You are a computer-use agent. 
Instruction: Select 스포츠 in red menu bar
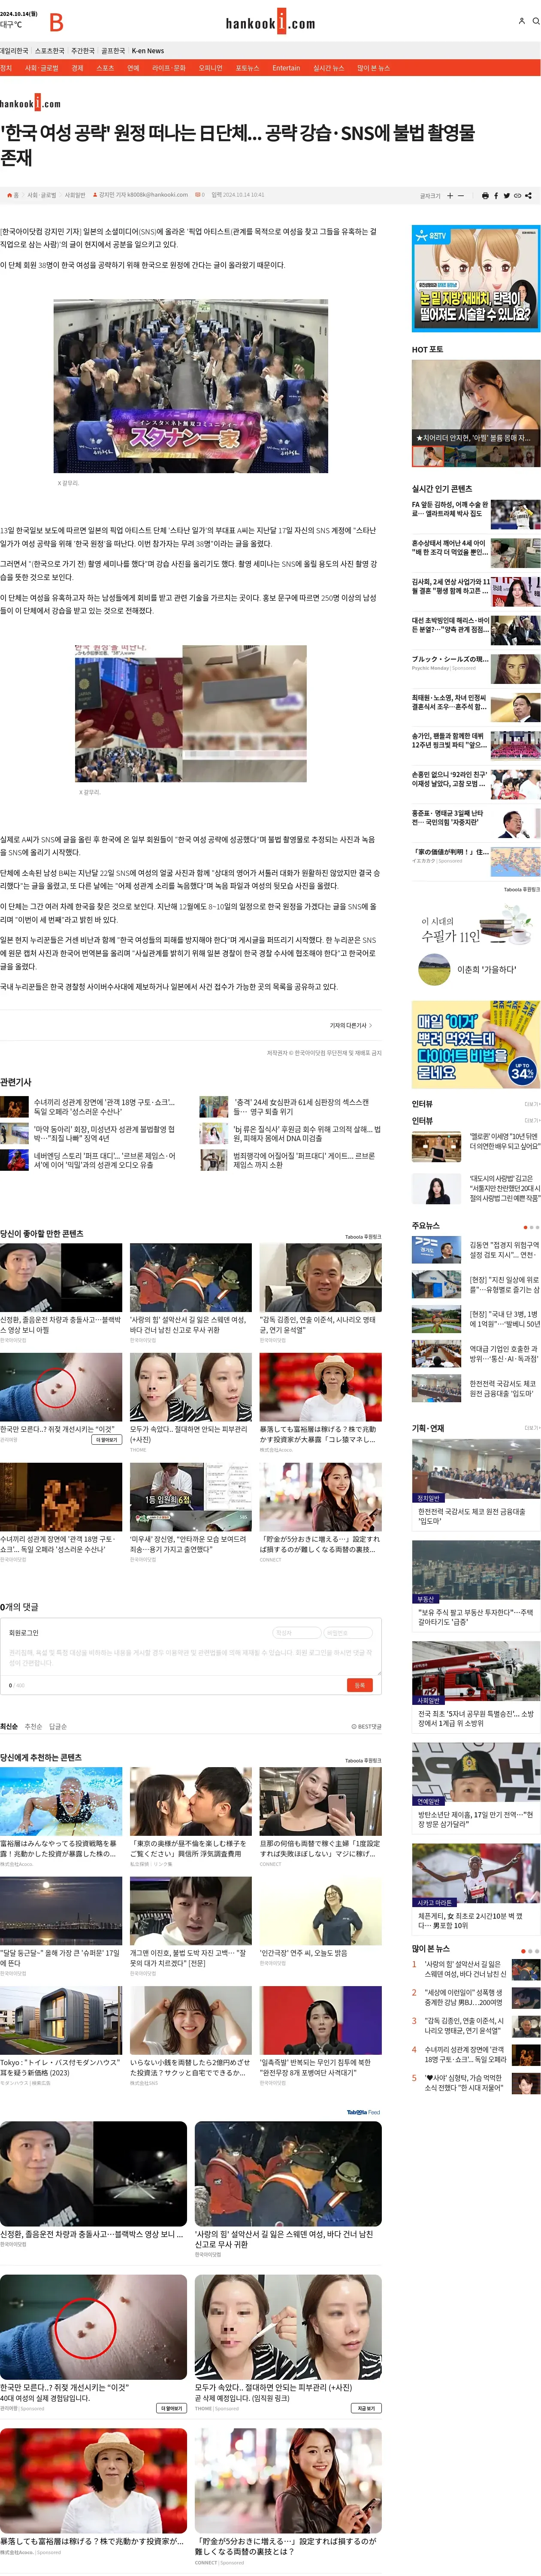105,68
